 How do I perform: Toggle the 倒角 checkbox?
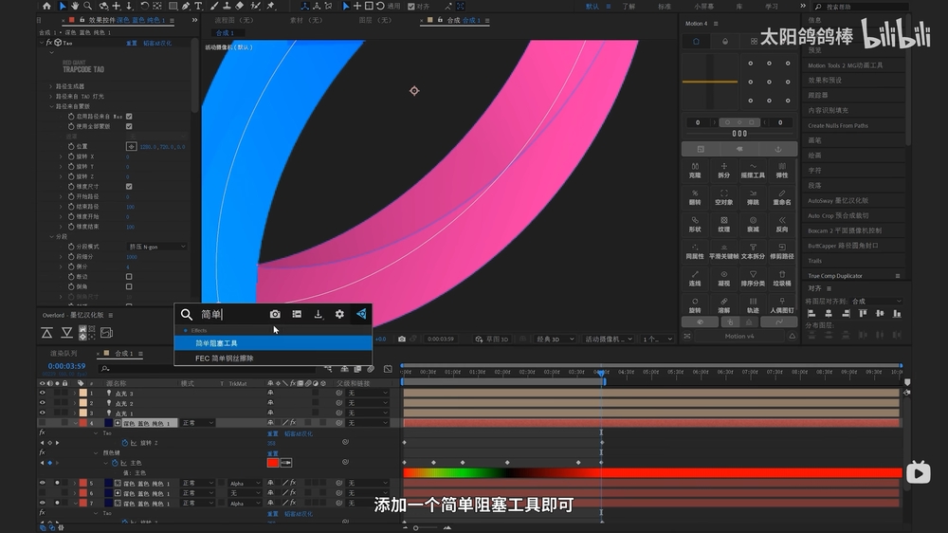[x=129, y=286]
